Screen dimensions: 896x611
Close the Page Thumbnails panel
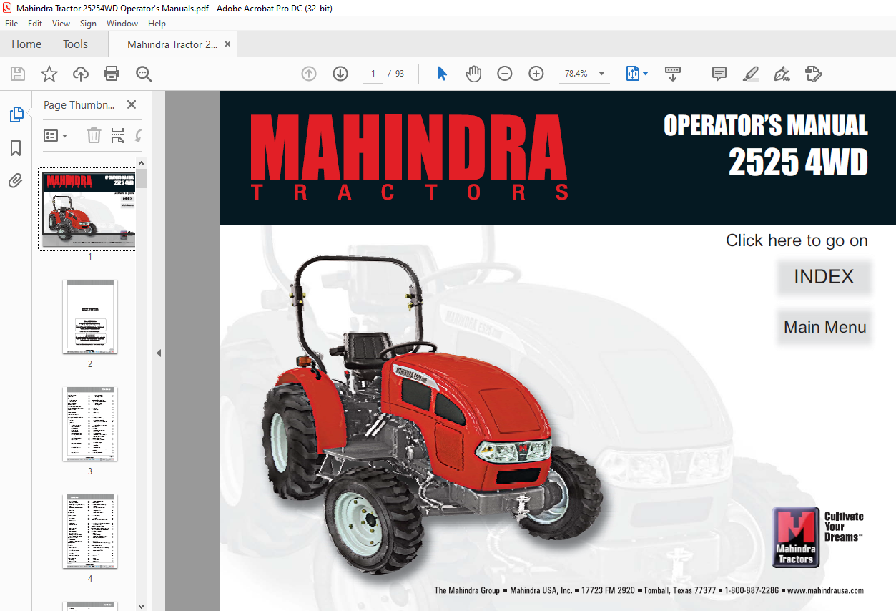(x=132, y=104)
